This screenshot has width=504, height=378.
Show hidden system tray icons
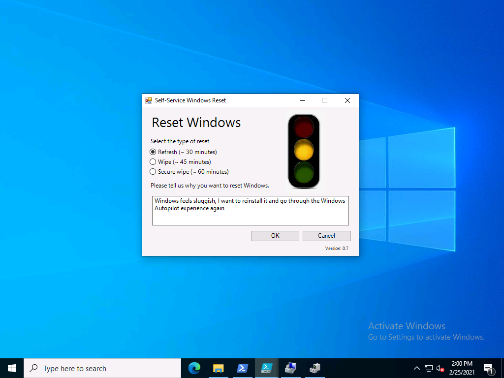pos(416,368)
